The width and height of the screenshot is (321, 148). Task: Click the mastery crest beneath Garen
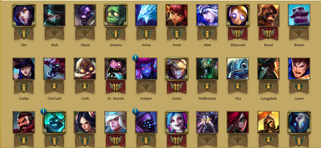[x=299, y=87]
